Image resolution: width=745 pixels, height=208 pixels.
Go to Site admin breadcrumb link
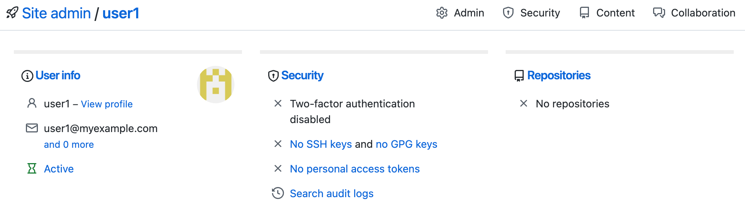click(56, 13)
